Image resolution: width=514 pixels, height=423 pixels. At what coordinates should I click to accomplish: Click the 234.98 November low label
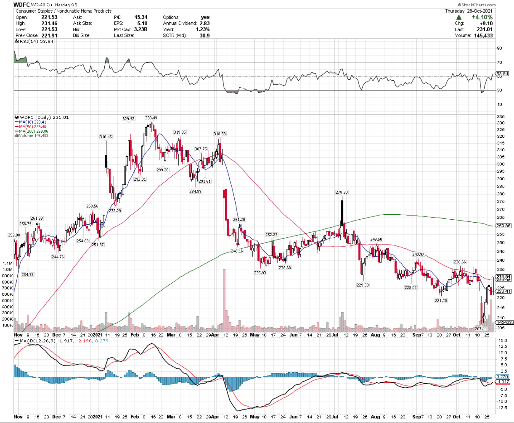tap(27, 275)
